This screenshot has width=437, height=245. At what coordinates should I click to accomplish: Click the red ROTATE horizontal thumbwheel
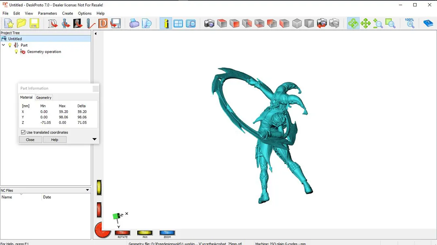tap(123, 233)
